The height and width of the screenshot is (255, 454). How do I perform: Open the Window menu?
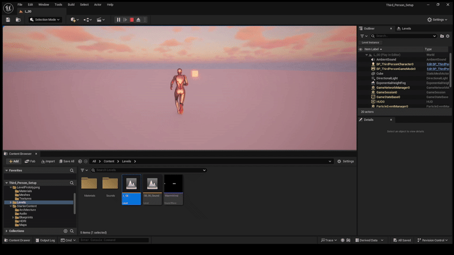click(x=44, y=5)
